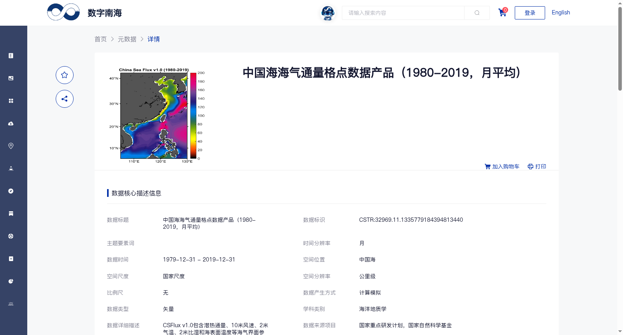
Task: Open the plus-square sidebar icon
Action: point(11,259)
